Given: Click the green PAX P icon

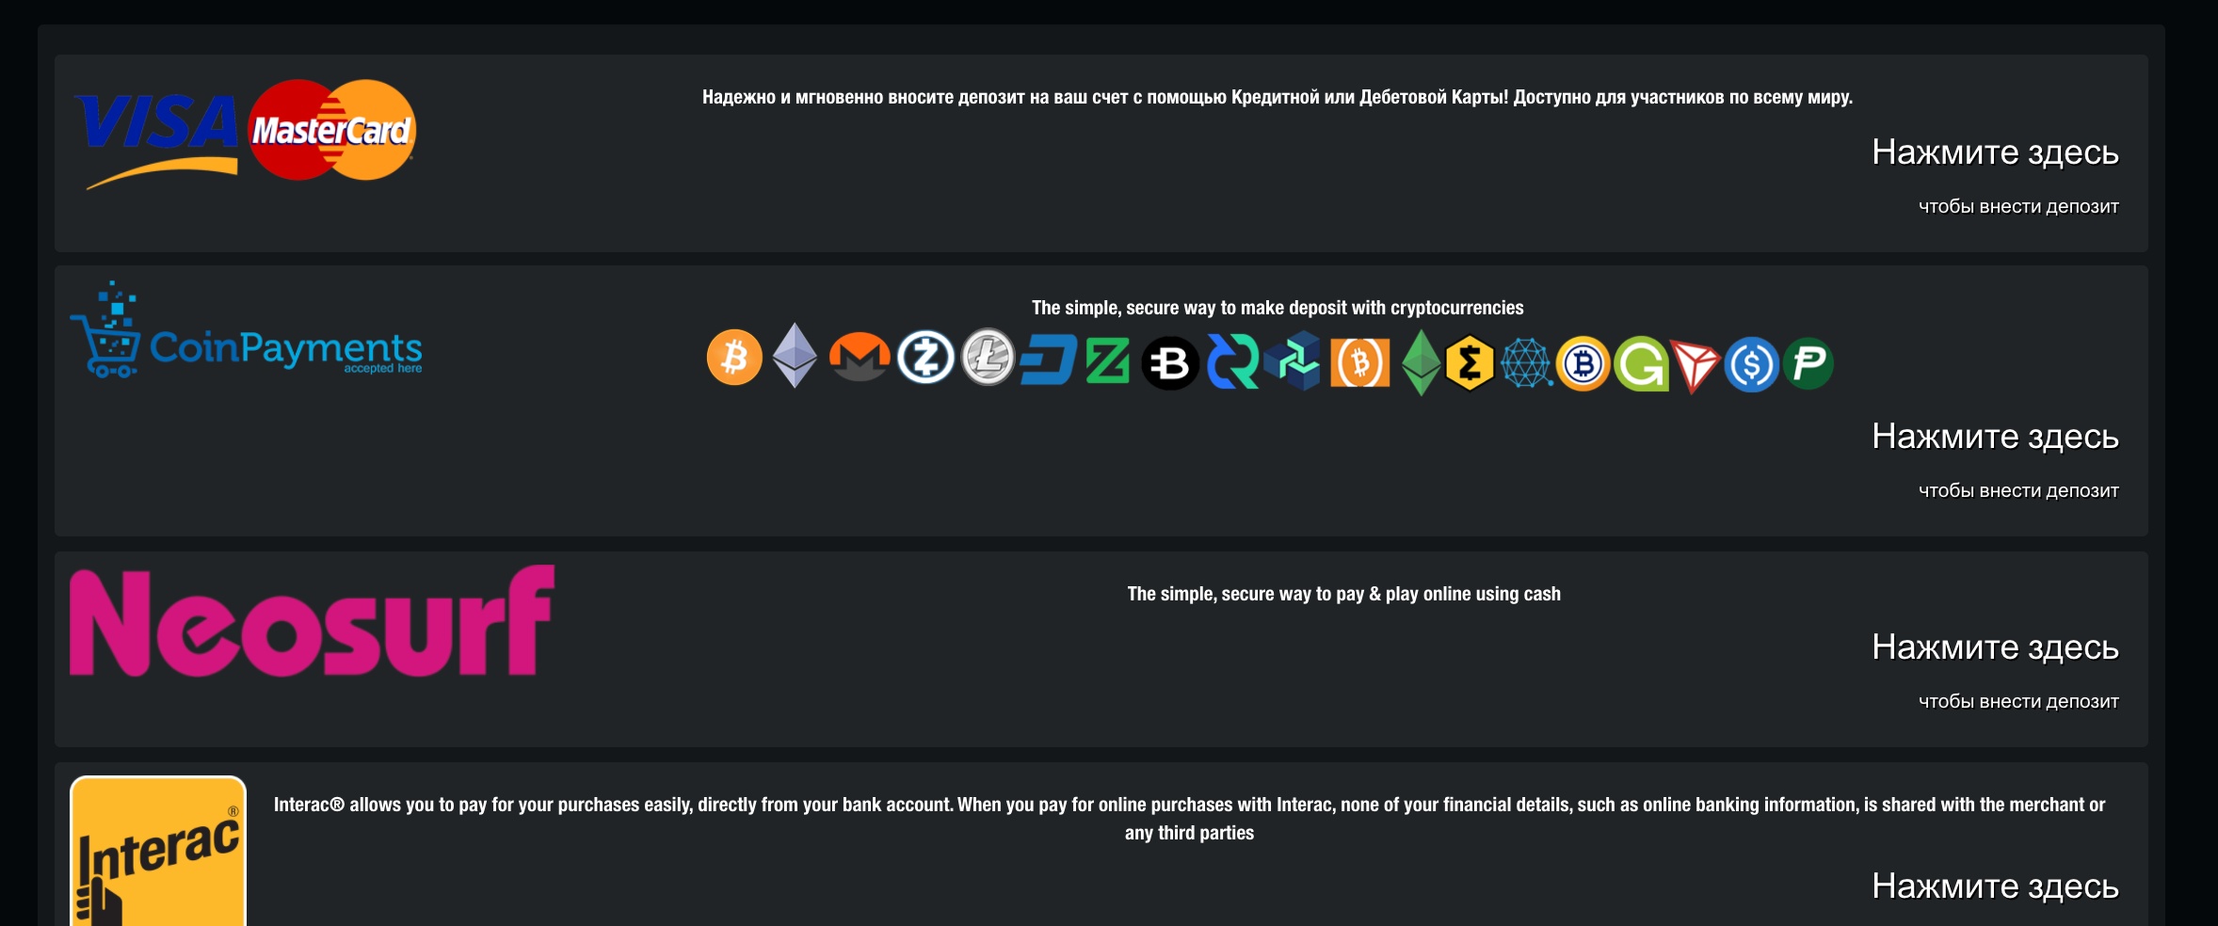Looking at the screenshot, I should (x=1808, y=363).
